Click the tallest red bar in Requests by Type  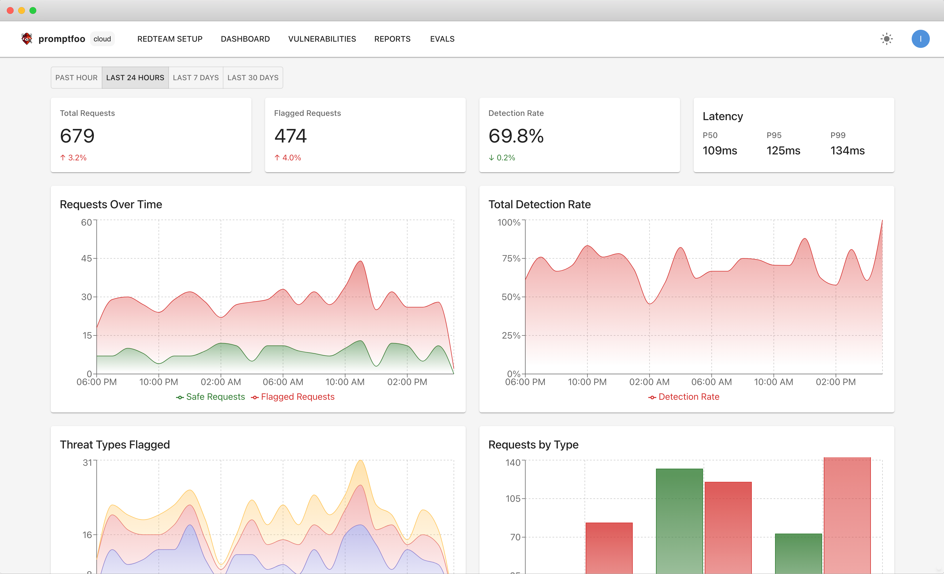pos(847,513)
